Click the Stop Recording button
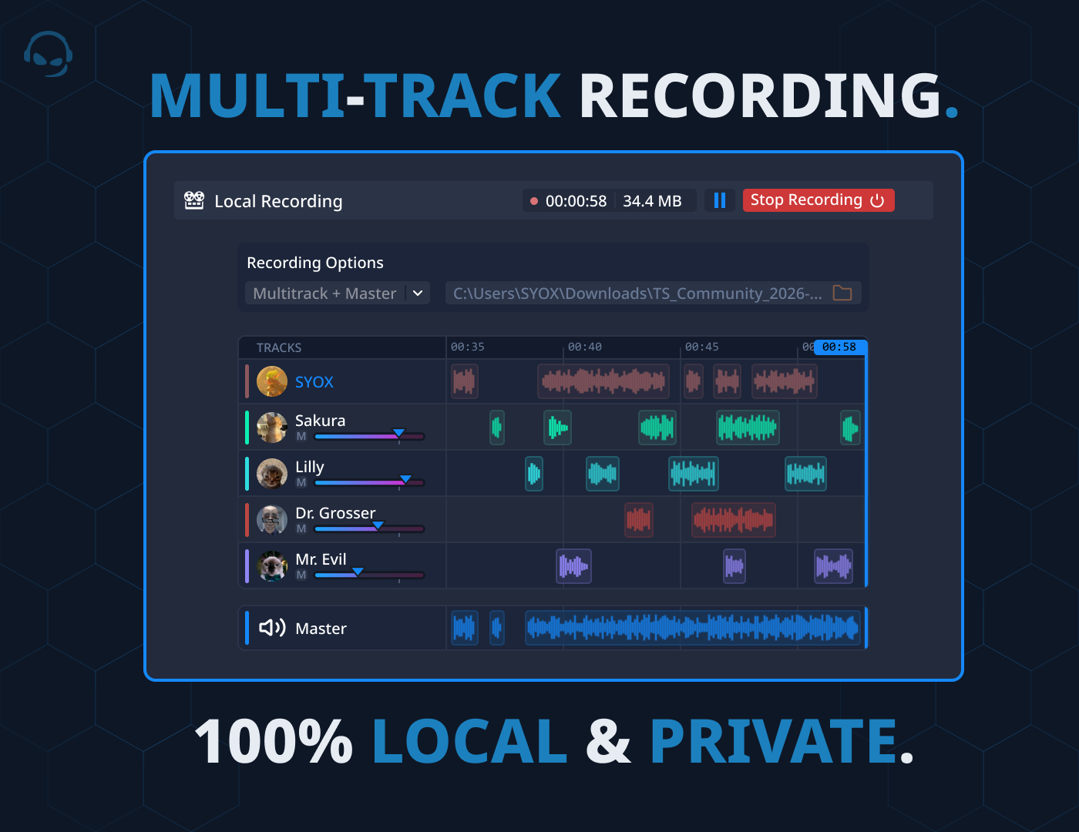1079x832 pixels. coord(818,200)
